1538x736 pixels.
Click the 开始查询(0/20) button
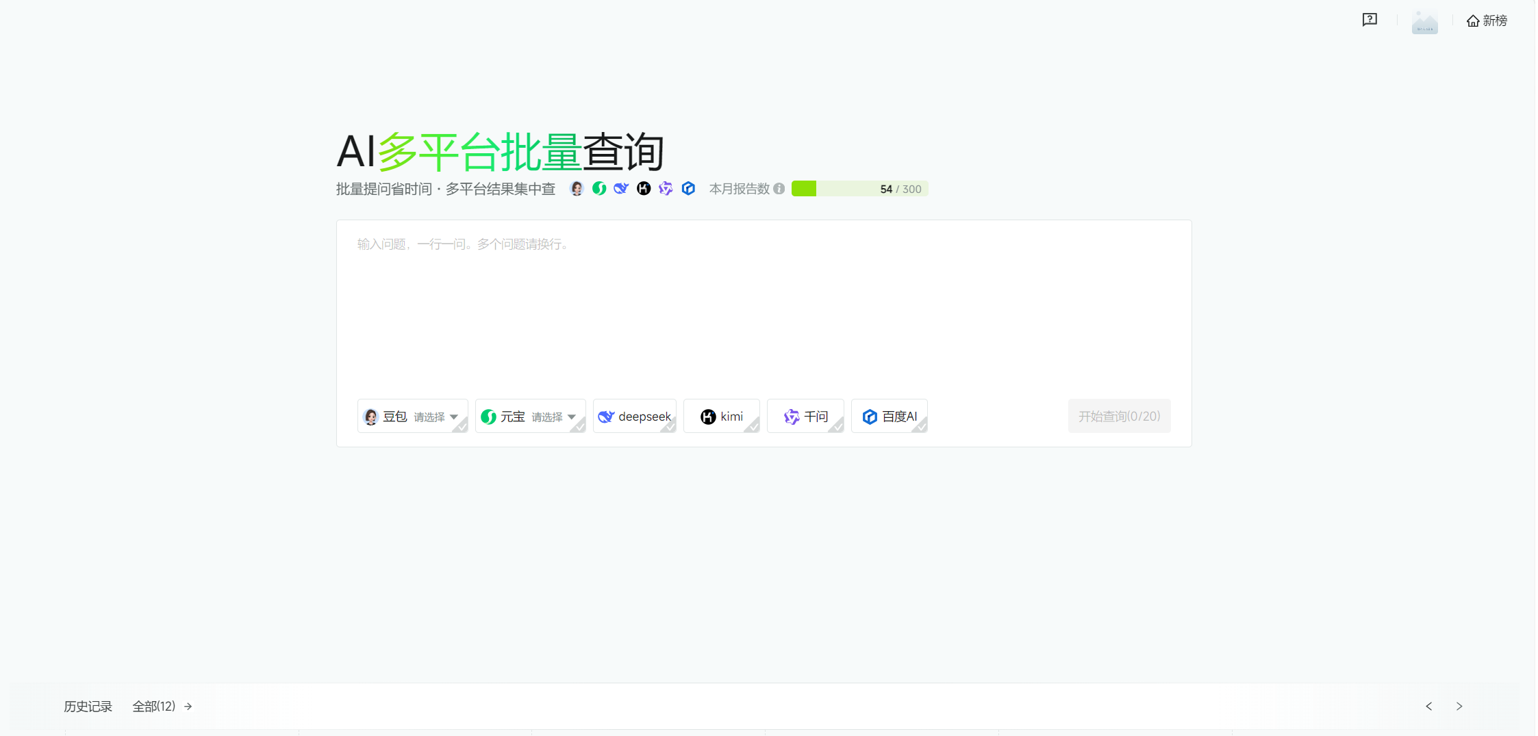[1119, 416]
